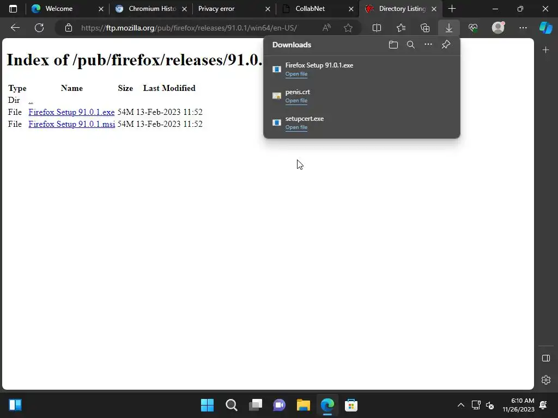Open Edge Settings and more menu

(523, 28)
